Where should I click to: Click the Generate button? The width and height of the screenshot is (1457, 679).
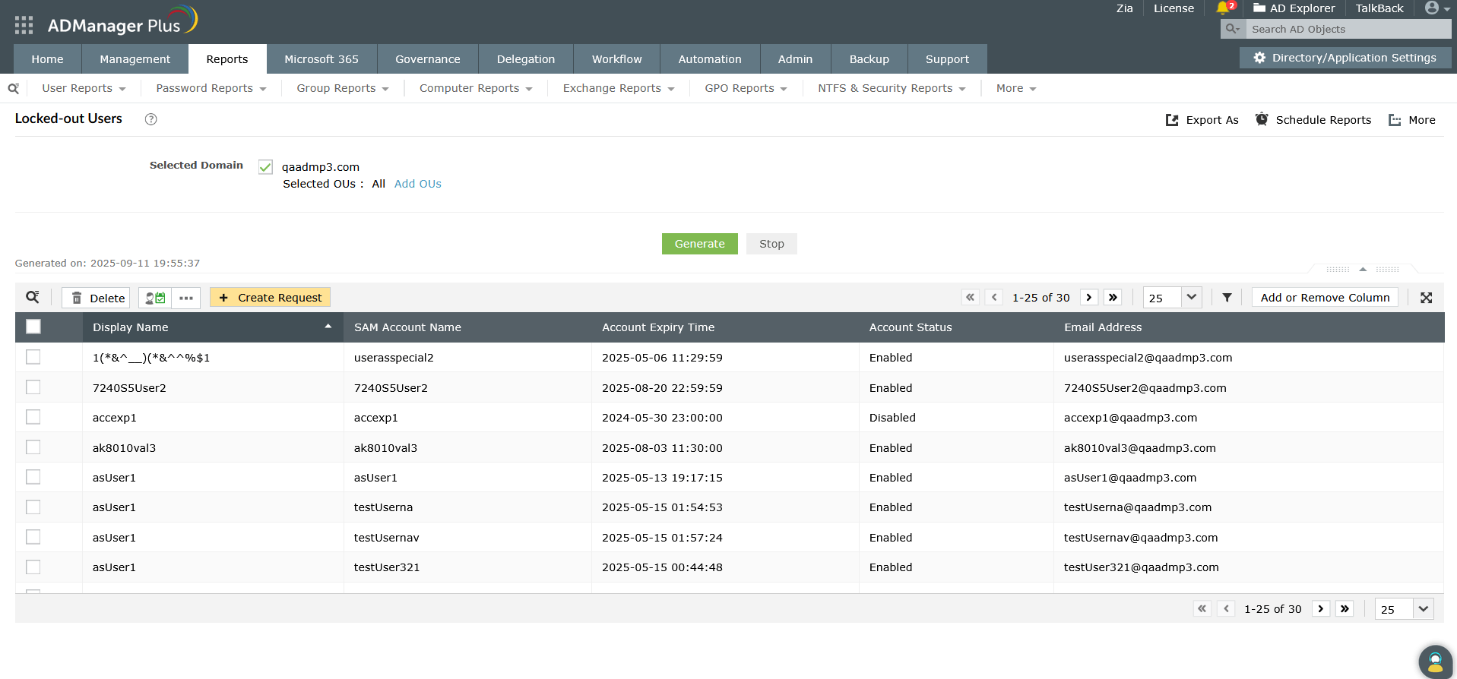coord(700,244)
